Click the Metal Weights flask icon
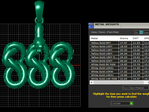Screen dimensions: 149x112 (x=91, y=26)
